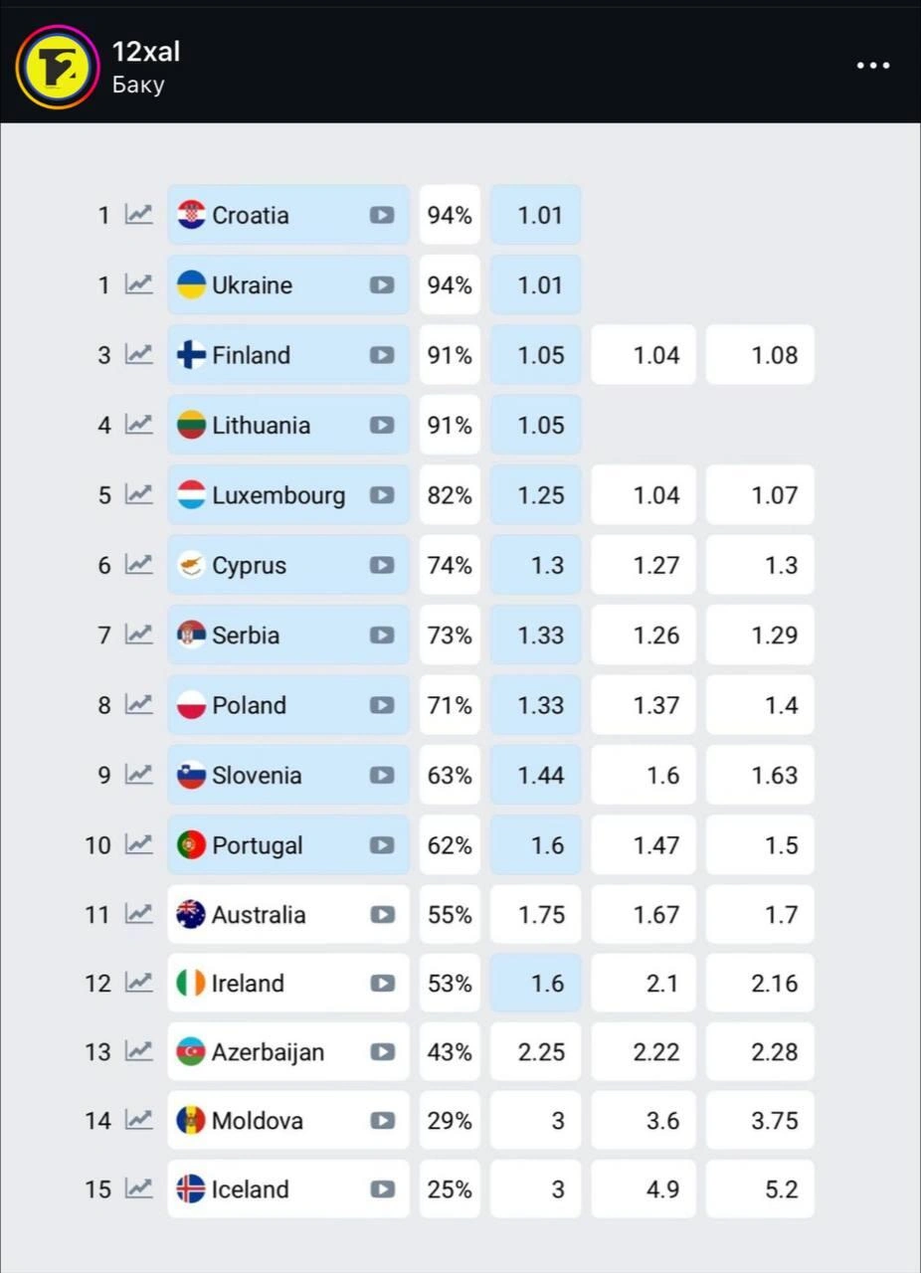This screenshot has width=921, height=1273.
Task: Select Iceland's 4.9 odds cell
Action: (644, 1189)
